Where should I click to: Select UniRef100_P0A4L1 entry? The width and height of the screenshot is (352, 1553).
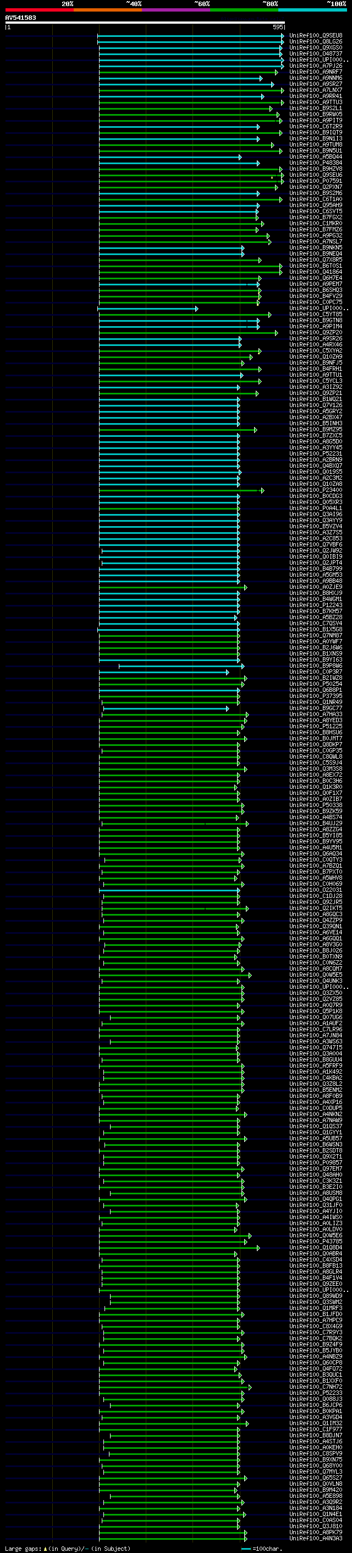[x=316, y=508]
